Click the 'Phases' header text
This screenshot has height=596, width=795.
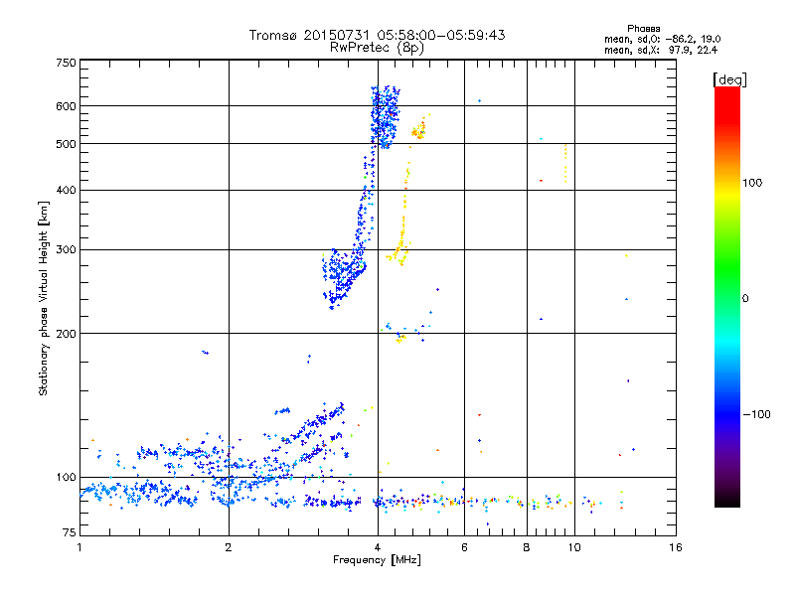point(643,29)
